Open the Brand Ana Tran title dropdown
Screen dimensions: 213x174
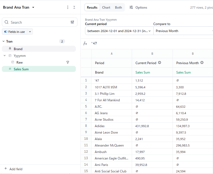pyautogui.click(x=33, y=7)
